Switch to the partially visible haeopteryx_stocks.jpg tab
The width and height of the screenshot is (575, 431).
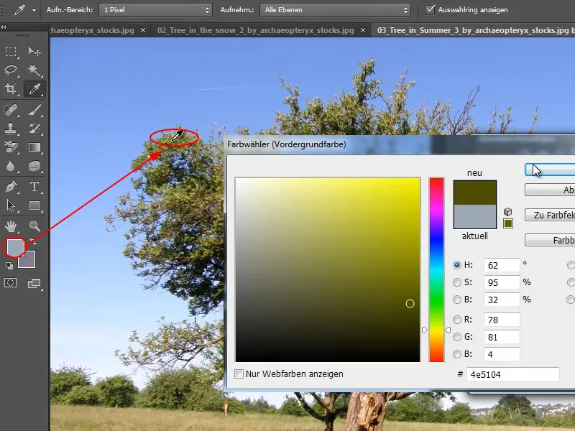coord(92,30)
